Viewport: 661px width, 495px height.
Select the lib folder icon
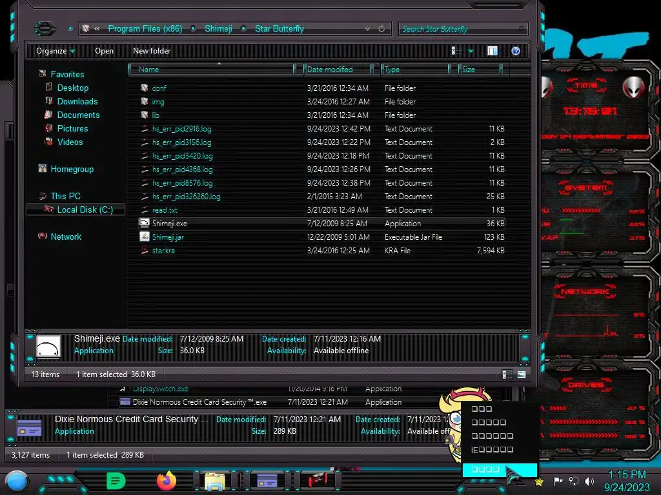tap(145, 115)
